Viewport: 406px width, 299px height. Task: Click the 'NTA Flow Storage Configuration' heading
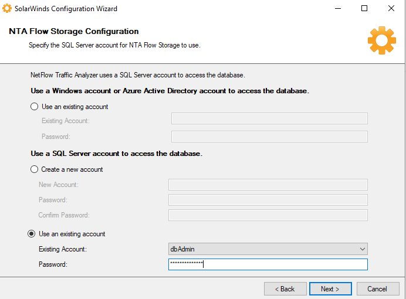(74, 31)
